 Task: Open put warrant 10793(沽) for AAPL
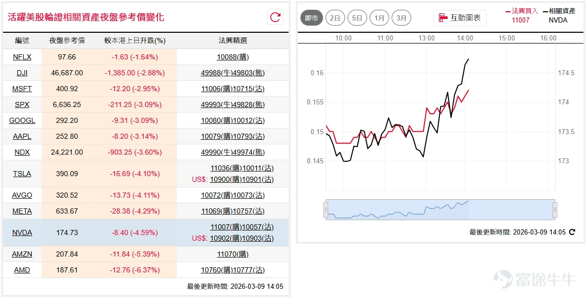[249, 136]
